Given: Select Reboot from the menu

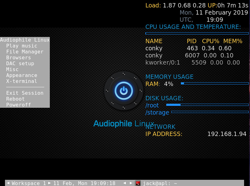Looking at the screenshot, I should point(15,99).
